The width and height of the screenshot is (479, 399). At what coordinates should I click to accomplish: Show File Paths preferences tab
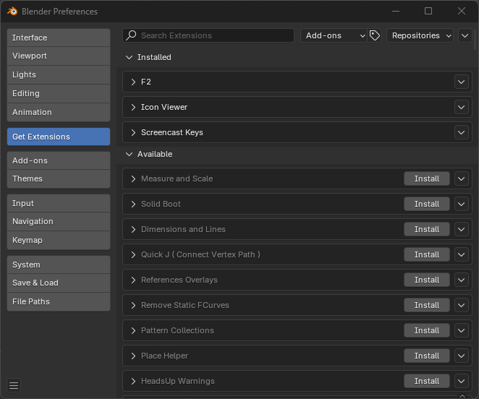59,301
